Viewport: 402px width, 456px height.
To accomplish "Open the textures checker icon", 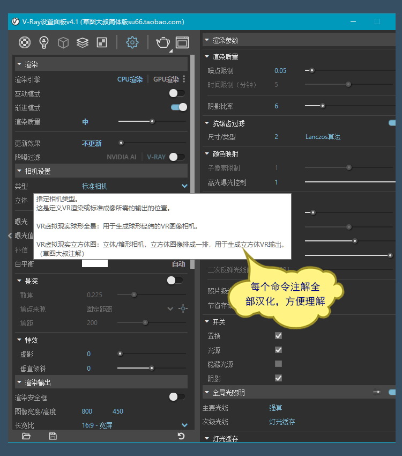I will pyautogui.click(x=102, y=42).
